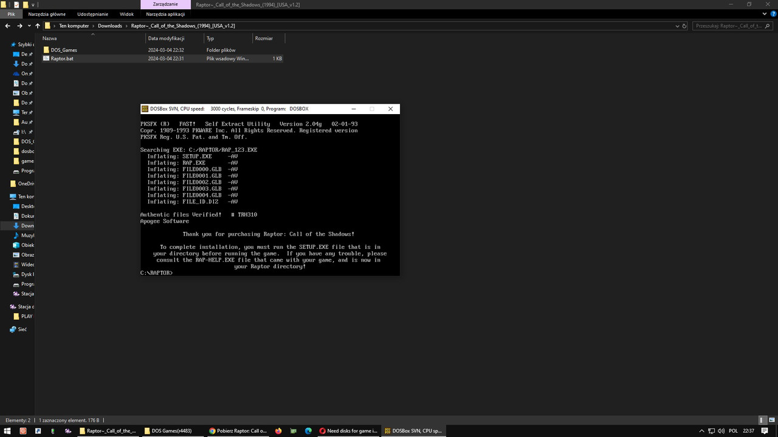Image resolution: width=778 pixels, height=437 pixels.
Task: Sort files by Typ column
Action: 228,38
